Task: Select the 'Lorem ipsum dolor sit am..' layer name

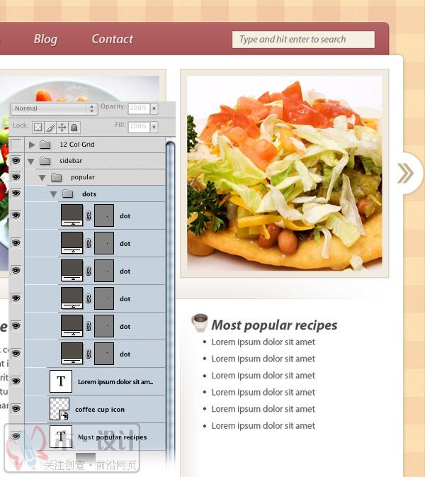Action: [x=115, y=382]
